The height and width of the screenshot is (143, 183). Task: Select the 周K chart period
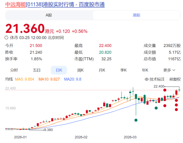point(80,70)
